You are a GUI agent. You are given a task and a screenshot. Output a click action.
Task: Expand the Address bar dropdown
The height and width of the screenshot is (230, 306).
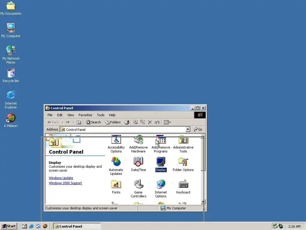pyautogui.click(x=188, y=129)
